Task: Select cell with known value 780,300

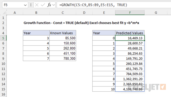Action: tap(63, 58)
